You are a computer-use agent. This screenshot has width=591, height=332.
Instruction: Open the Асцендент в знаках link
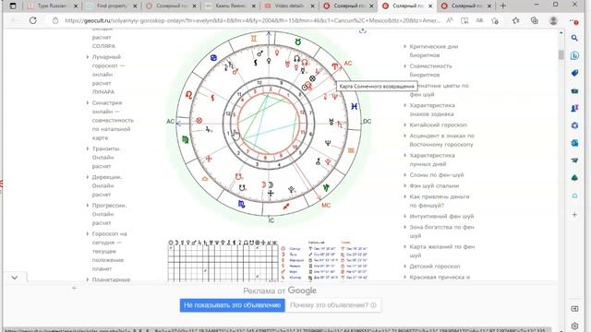441,140
